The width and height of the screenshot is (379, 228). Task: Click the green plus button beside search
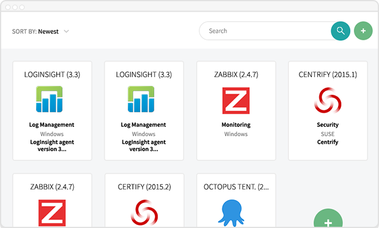363,31
